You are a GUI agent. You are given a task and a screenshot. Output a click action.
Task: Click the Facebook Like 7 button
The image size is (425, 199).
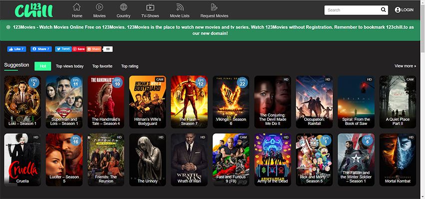click(17, 49)
